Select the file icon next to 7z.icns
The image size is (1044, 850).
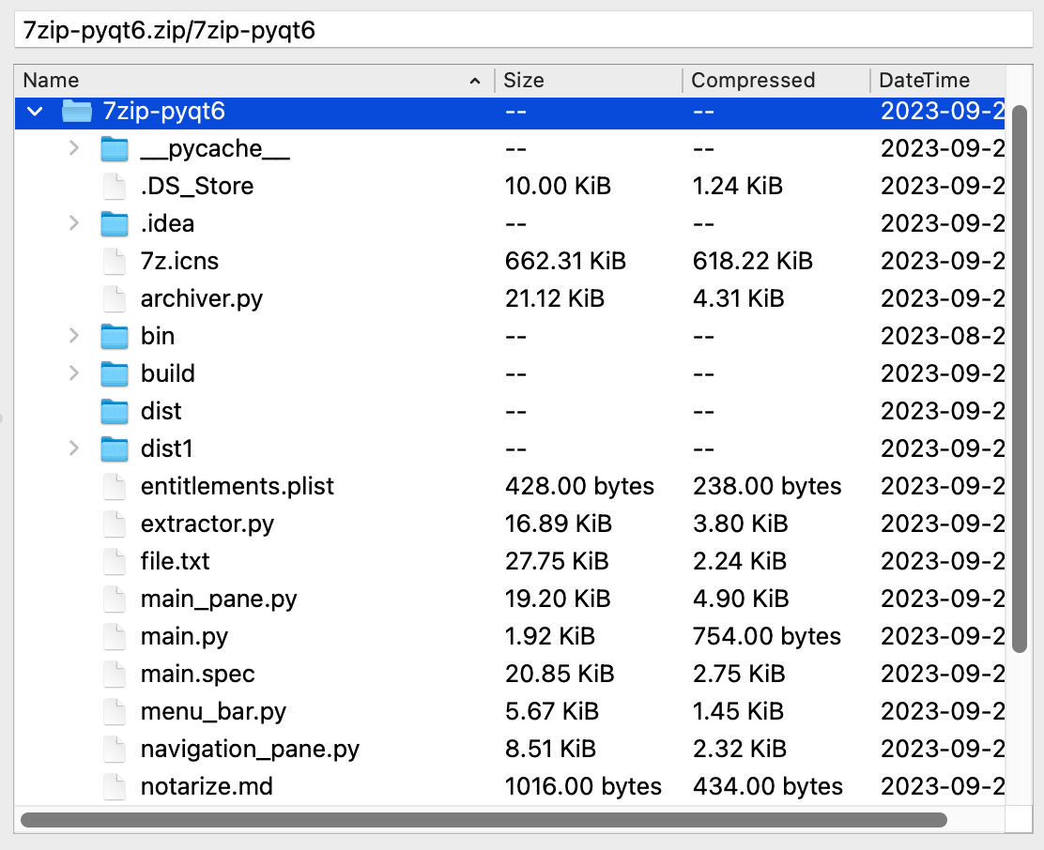(x=114, y=261)
